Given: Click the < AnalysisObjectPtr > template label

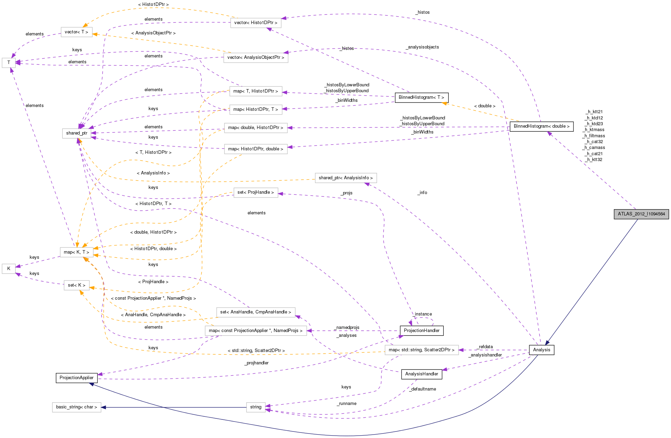Looking at the screenshot, I should [x=153, y=33].
